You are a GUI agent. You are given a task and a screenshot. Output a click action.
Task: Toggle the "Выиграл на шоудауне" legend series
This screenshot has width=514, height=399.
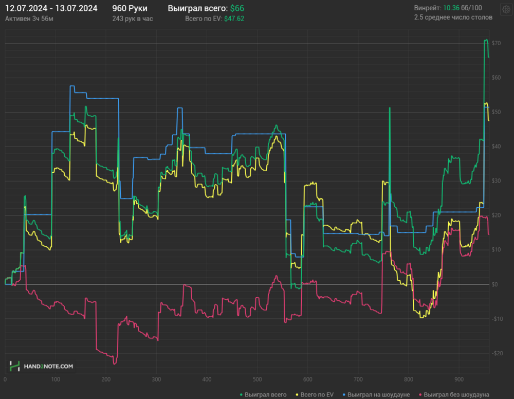(376, 395)
